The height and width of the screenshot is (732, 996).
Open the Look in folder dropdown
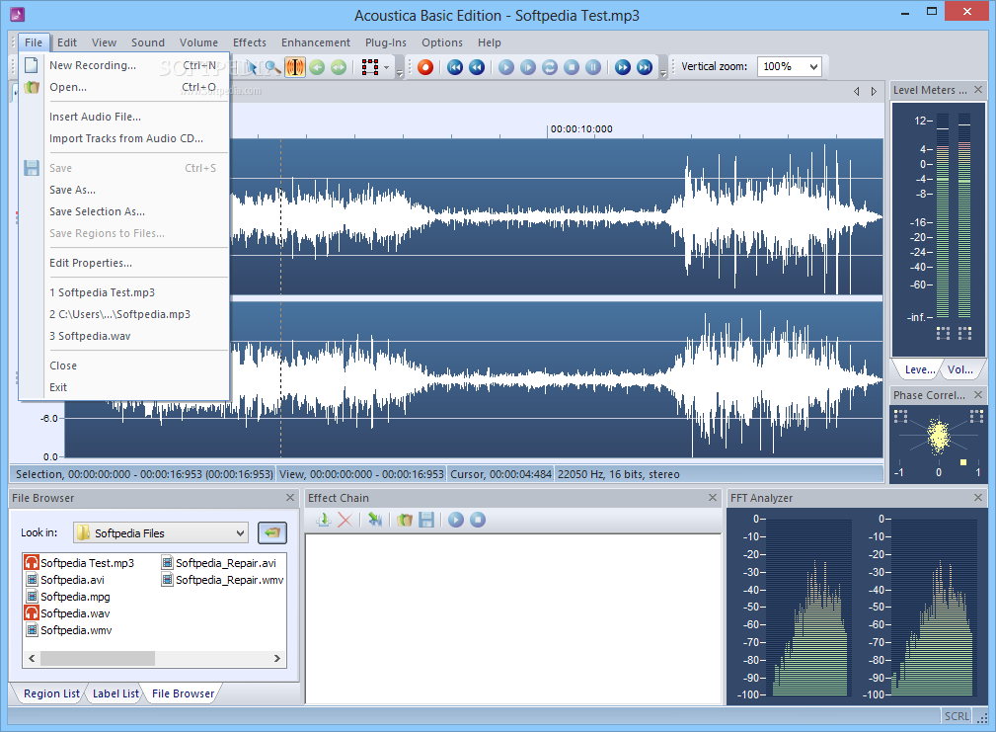(161, 533)
